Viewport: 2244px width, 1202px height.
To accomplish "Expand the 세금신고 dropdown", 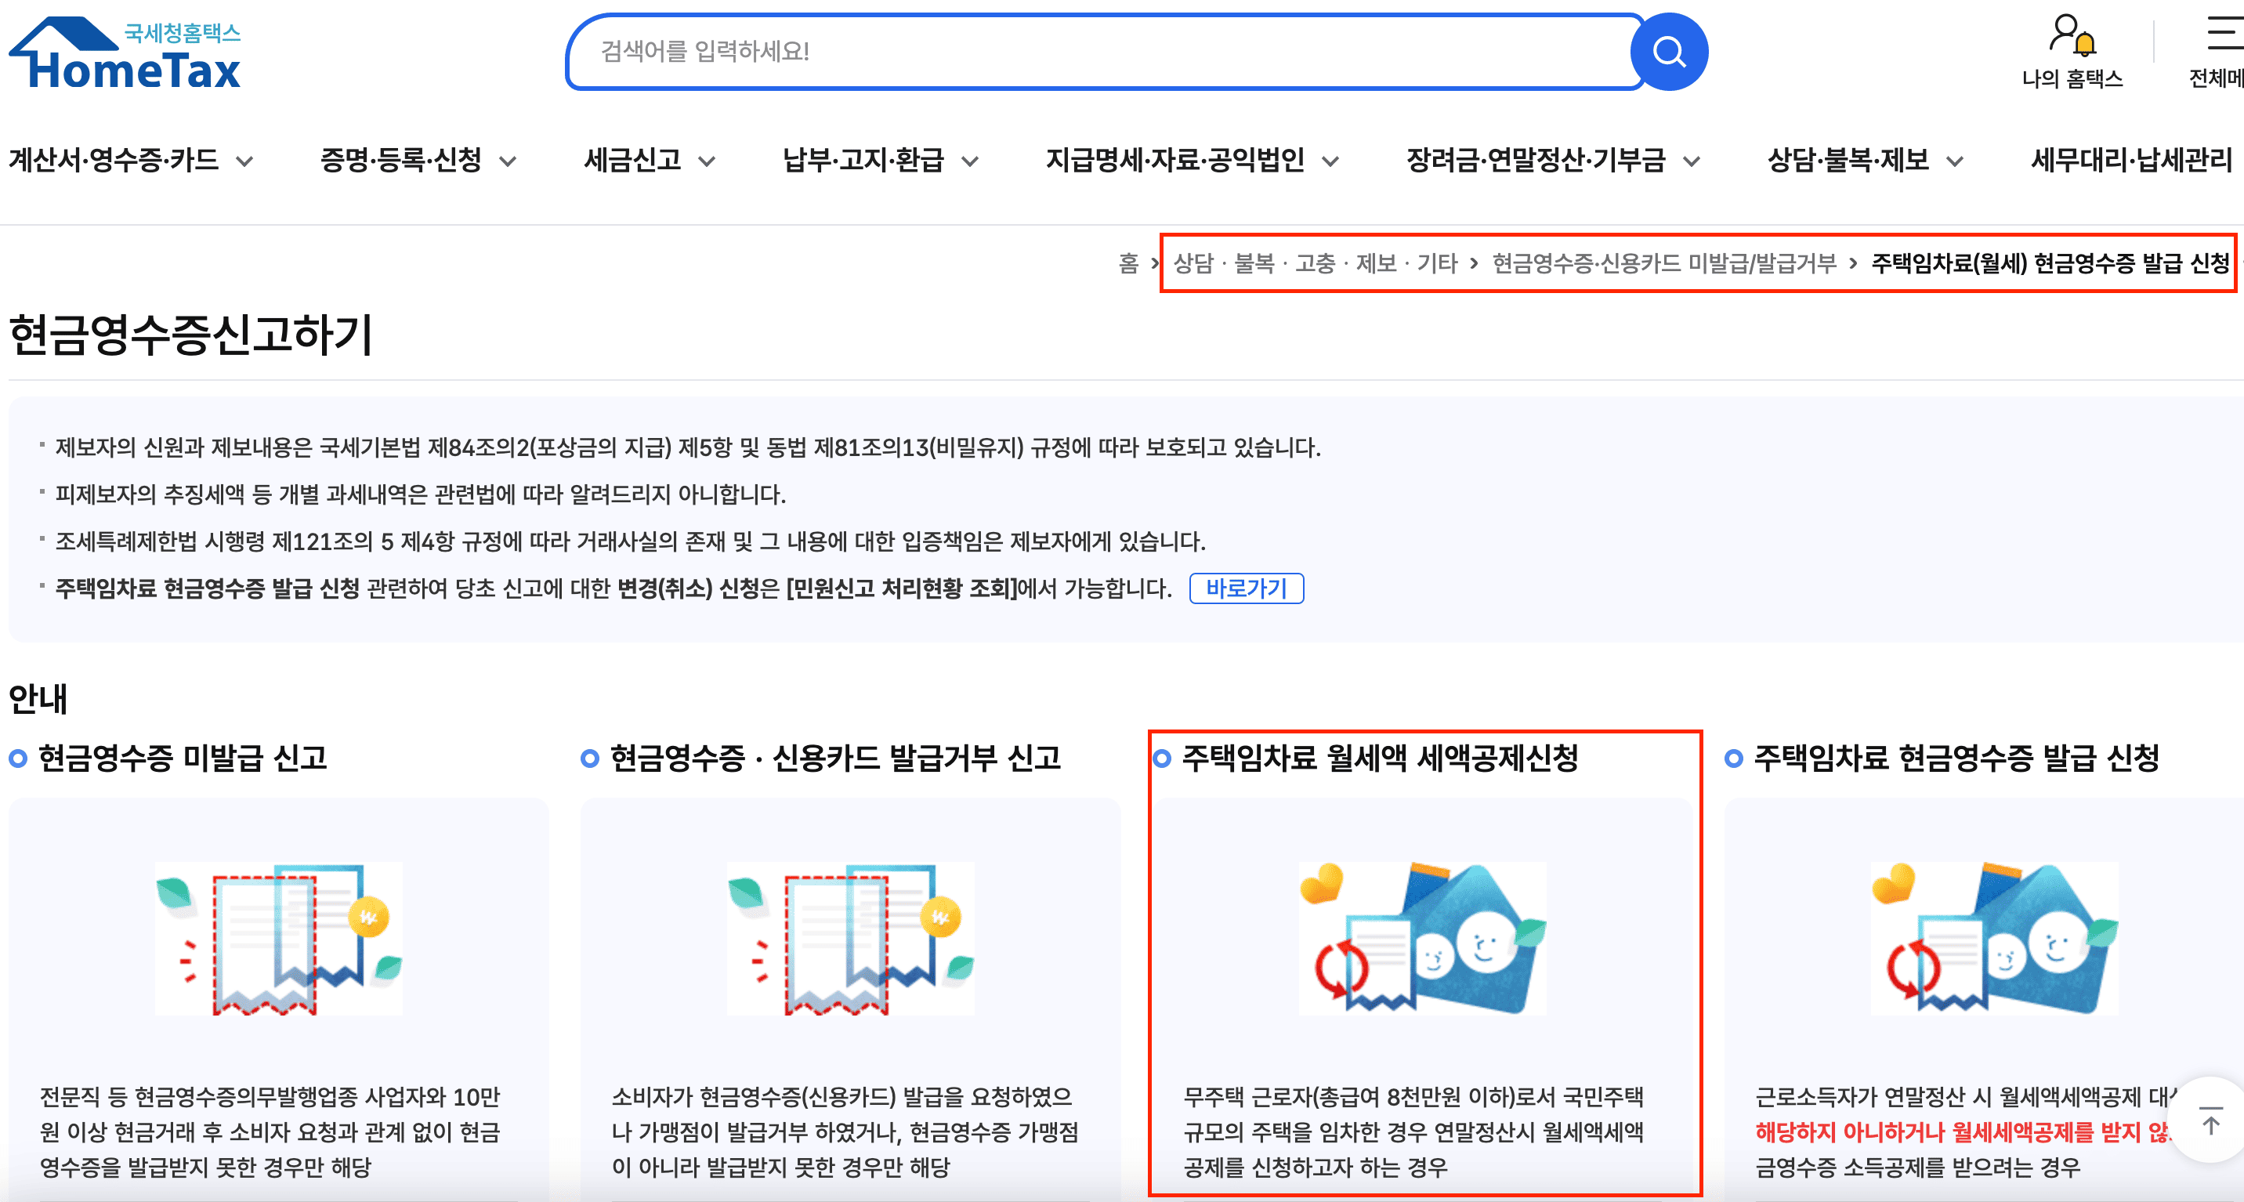I will [x=649, y=161].
